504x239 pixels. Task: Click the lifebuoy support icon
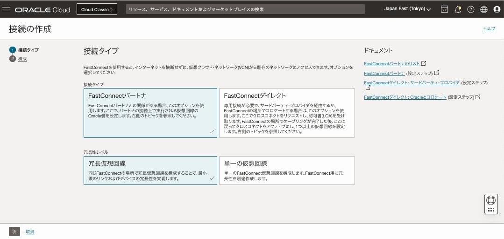click(491, 200)
